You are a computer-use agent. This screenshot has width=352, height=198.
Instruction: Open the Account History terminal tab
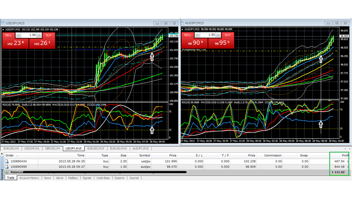(29, 178)
